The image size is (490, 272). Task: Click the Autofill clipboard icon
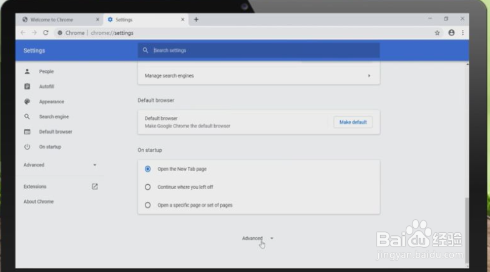click(x=27, y=87)
